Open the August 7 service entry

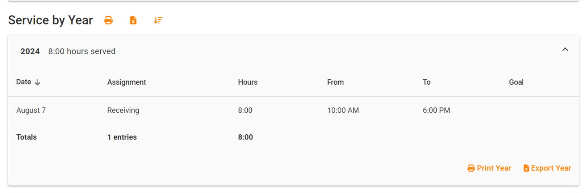pyautogui.click(x=31, y=110)
